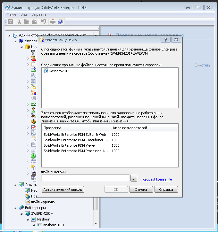Select the documents with magnifier icon
The width and height of the screenshot is (218, 232).
[33, 75]
